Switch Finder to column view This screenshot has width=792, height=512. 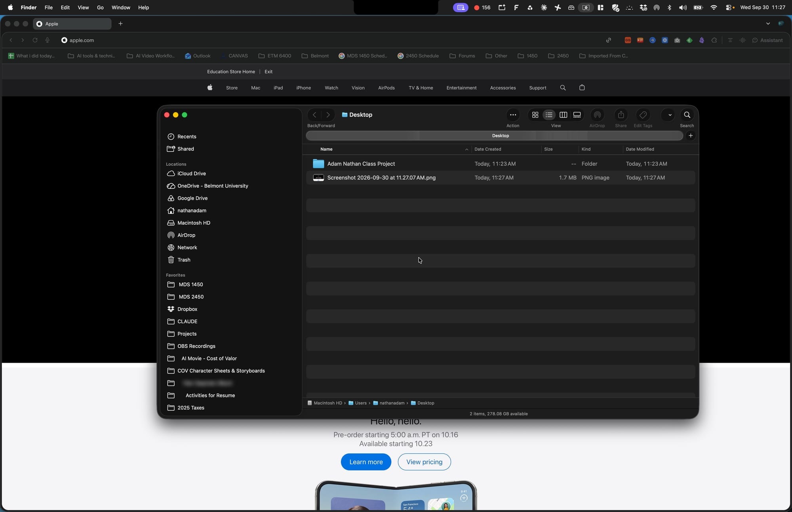(563, 115)
